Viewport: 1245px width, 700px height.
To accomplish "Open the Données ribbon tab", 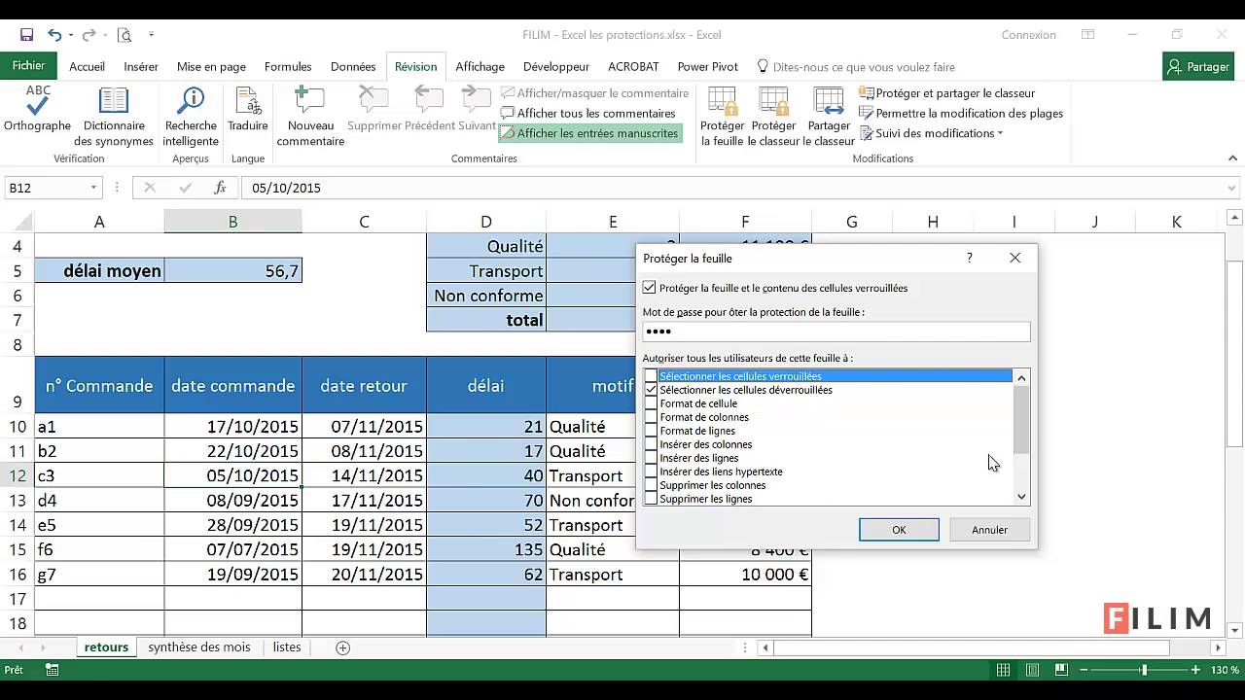I will point(353,67).
